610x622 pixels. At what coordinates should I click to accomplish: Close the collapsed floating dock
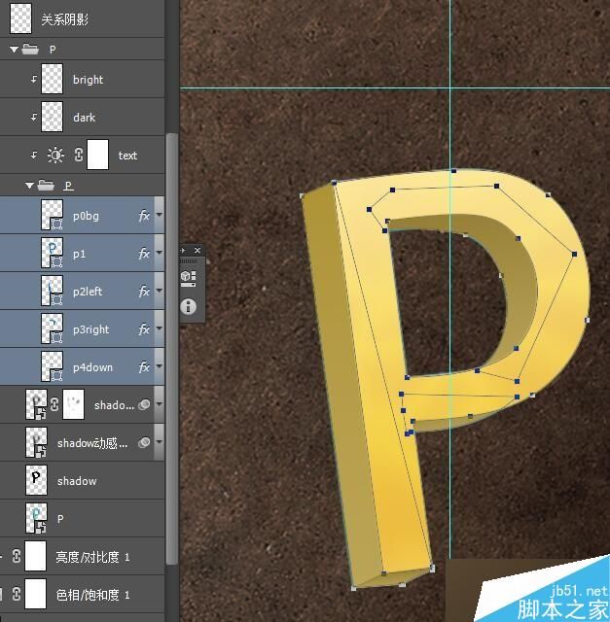click(197, 251)
